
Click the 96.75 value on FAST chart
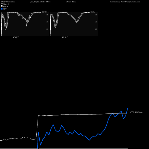click(44, 12)
